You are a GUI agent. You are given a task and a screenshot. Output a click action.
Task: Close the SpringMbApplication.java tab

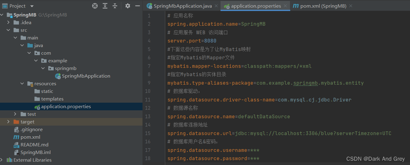(x=216, y=6)
